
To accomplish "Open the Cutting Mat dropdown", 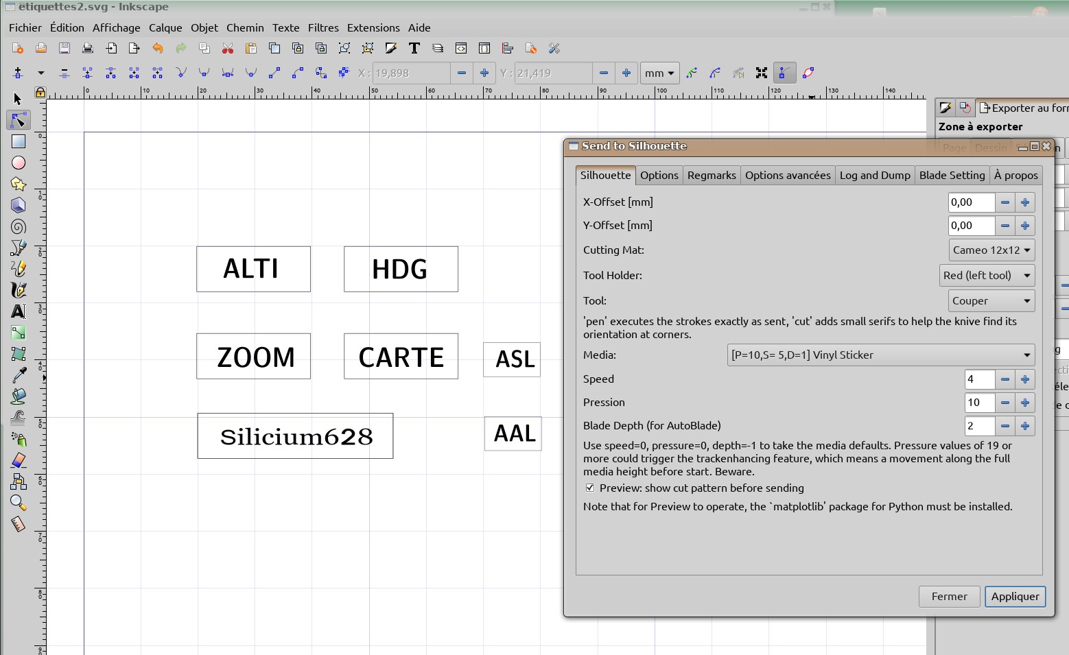I will (991, 250).
